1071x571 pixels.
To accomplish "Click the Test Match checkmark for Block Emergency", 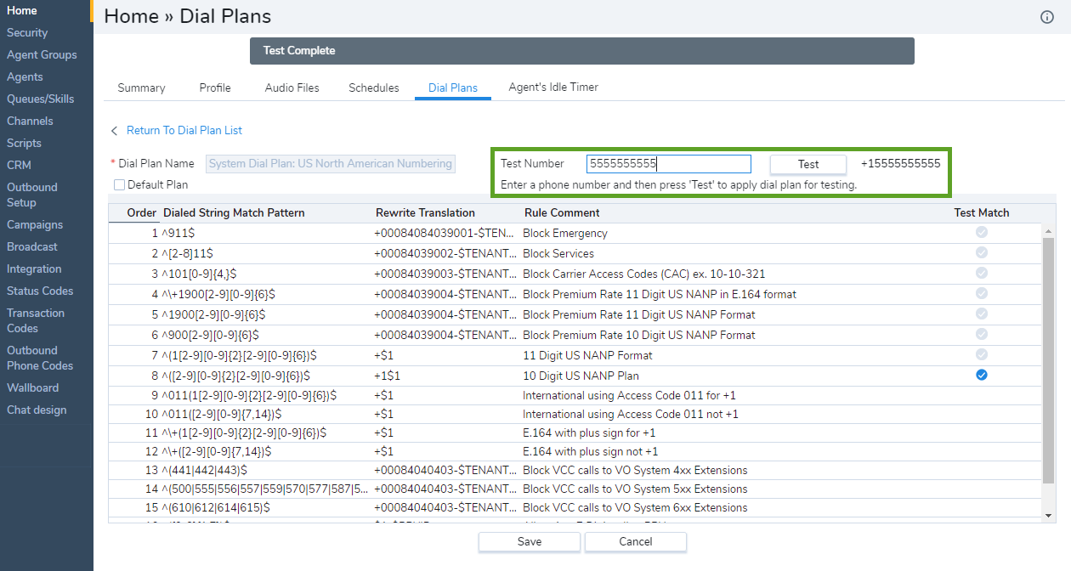I will click(982, 232).
